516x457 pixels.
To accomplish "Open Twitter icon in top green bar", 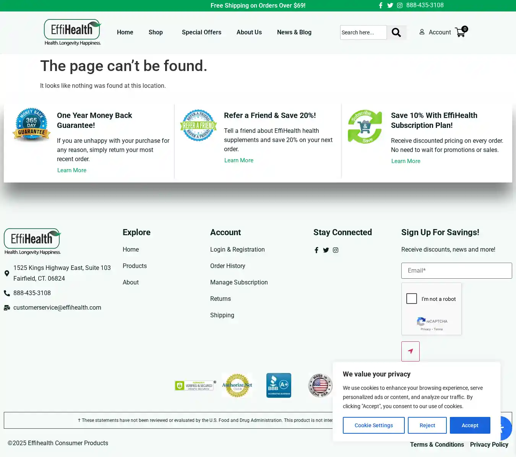I will click(x=390, y=5).
